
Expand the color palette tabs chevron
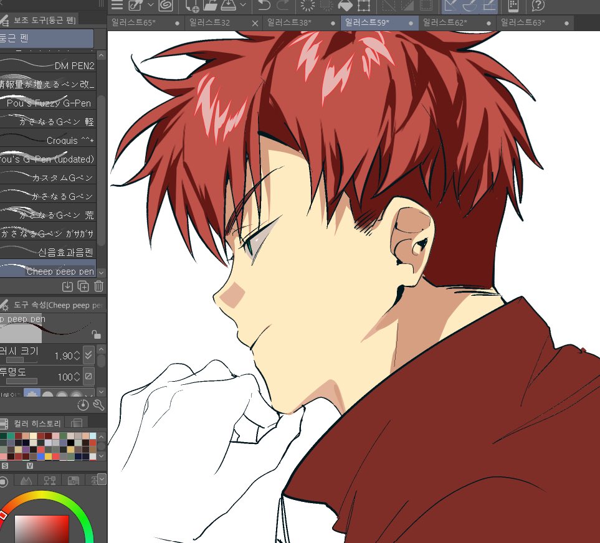coord(102,479)
